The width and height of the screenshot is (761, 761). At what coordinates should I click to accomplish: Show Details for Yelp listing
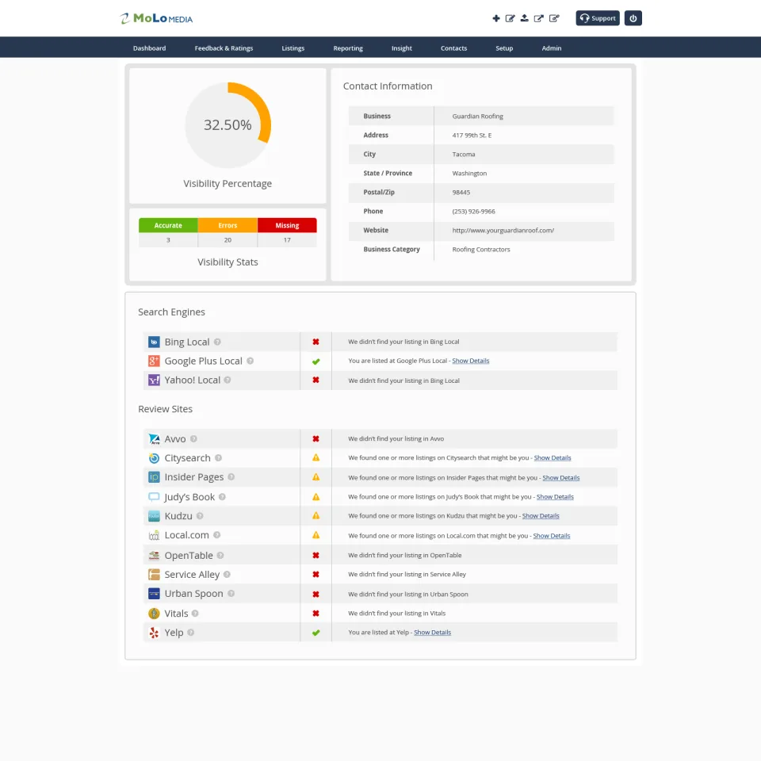pyautogui.click(x=432, y=633)
